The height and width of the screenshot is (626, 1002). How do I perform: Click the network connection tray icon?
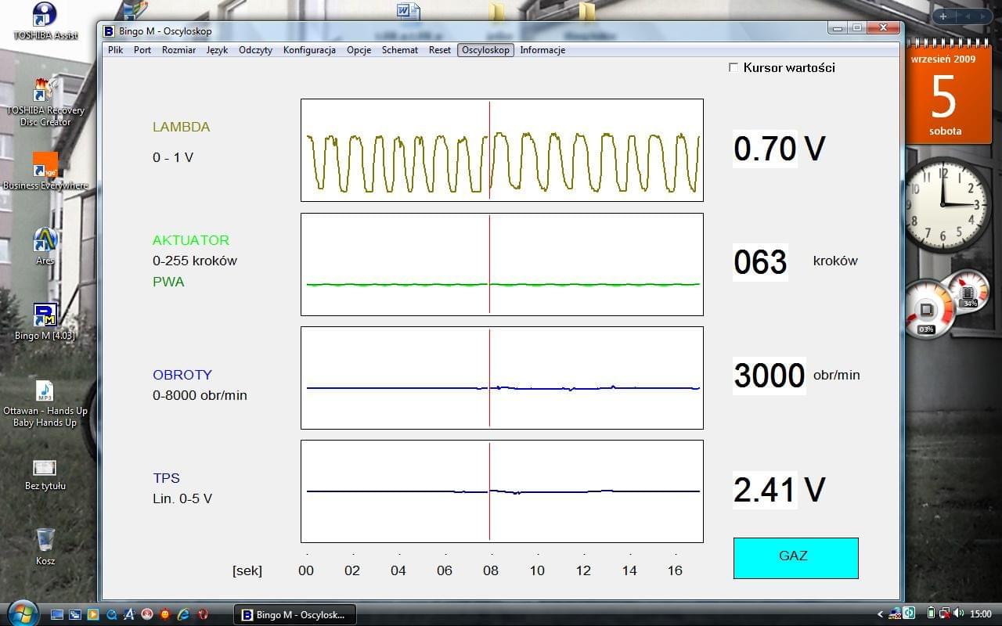pyautogui.click(x=945, y=613)
